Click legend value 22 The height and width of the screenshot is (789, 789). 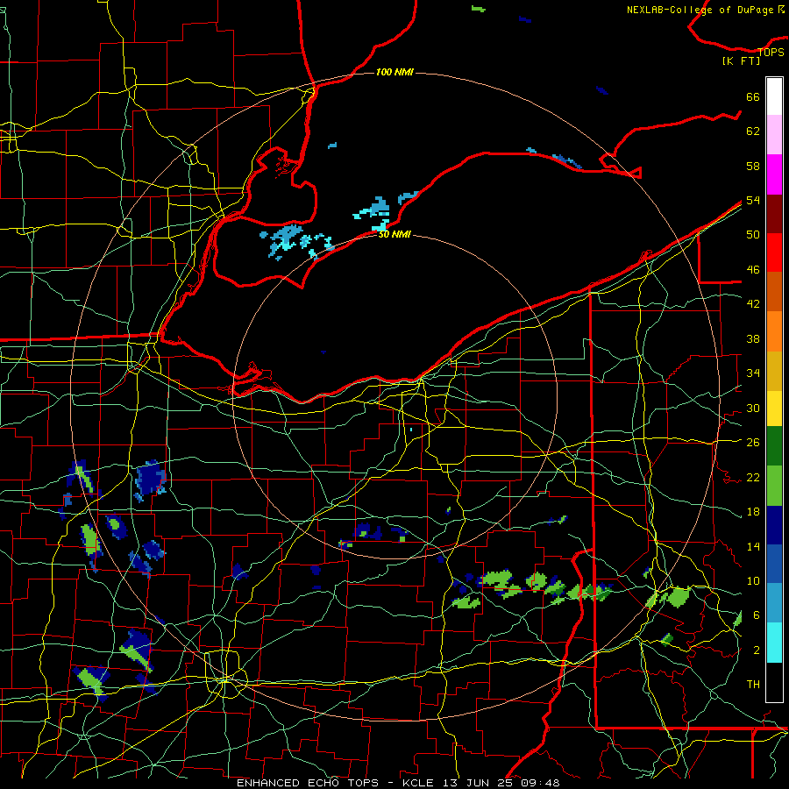[753, 477]
